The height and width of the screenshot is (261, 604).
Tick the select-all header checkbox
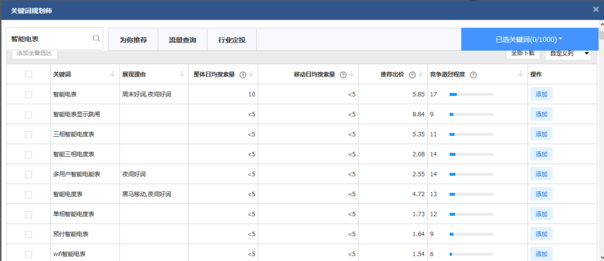(x=29, y=74)
